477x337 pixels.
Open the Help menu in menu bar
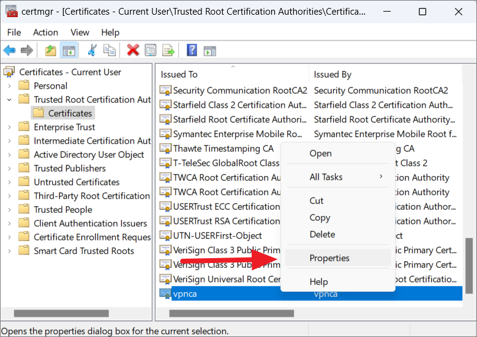pos(110,32)
